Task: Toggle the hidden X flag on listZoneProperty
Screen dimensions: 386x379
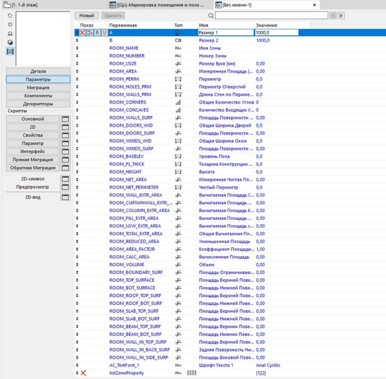Action: coord(83,372)
